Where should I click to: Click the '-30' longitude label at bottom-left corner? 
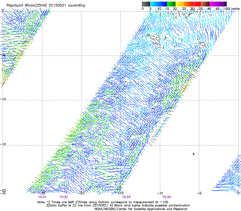(3, 193)
